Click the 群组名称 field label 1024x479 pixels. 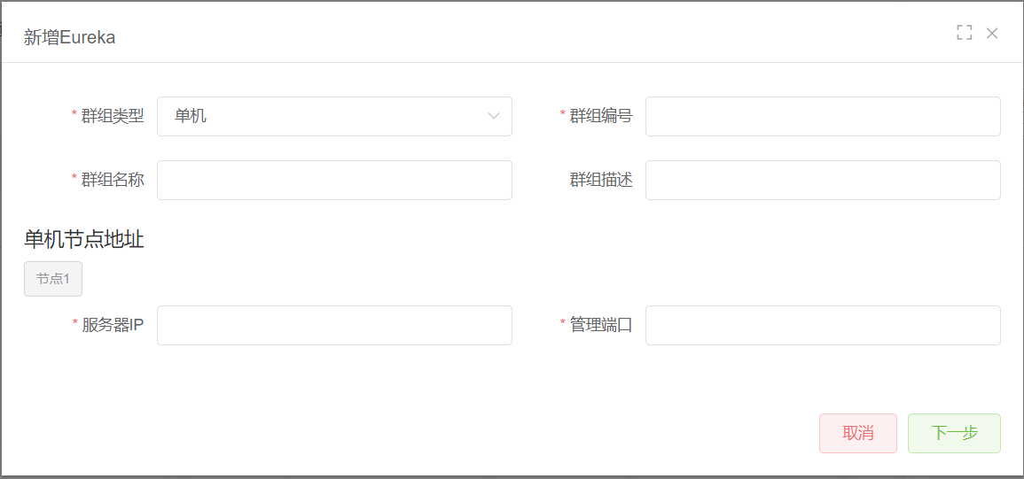tap(113, 180)
